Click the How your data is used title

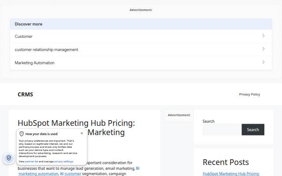(x=41, y=134)
